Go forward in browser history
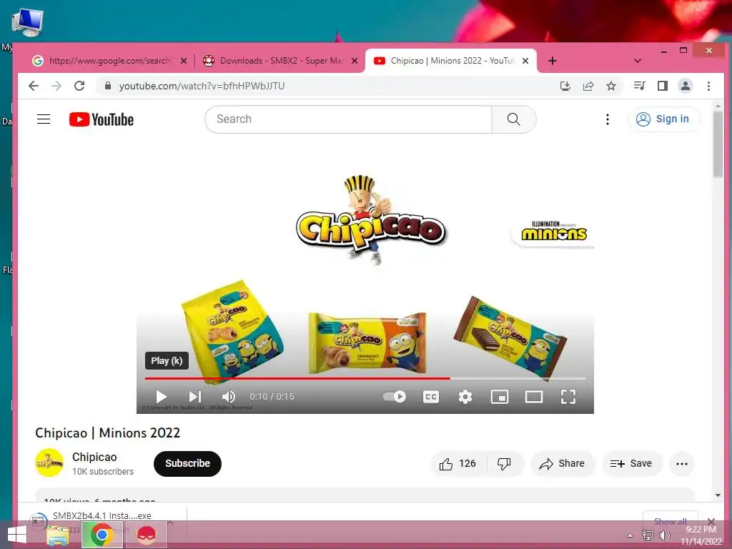 point(56,86)
